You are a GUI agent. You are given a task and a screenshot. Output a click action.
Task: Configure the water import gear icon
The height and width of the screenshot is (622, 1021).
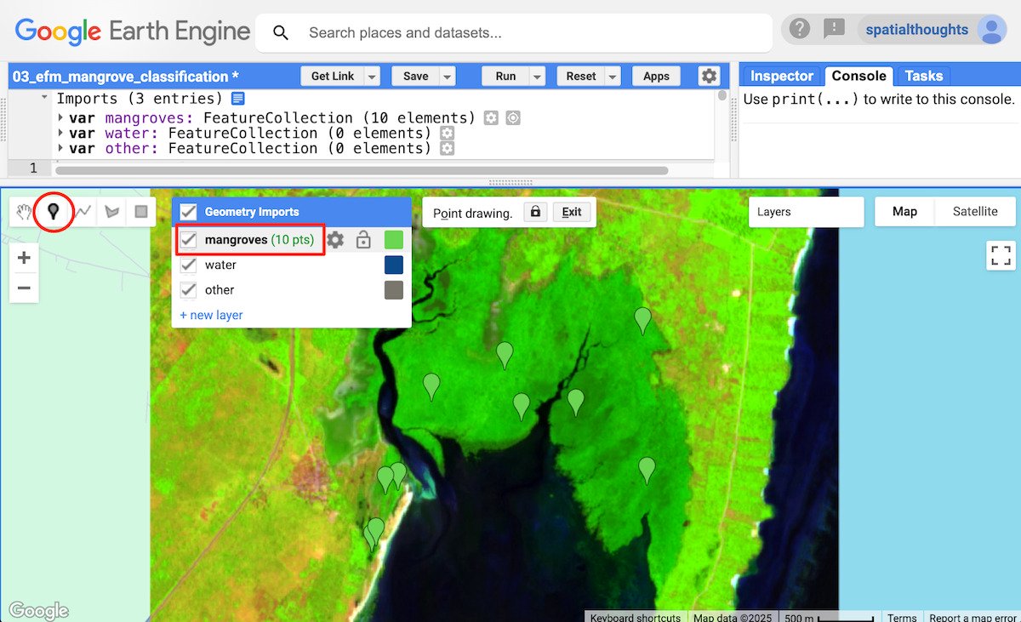click(448, 134)
